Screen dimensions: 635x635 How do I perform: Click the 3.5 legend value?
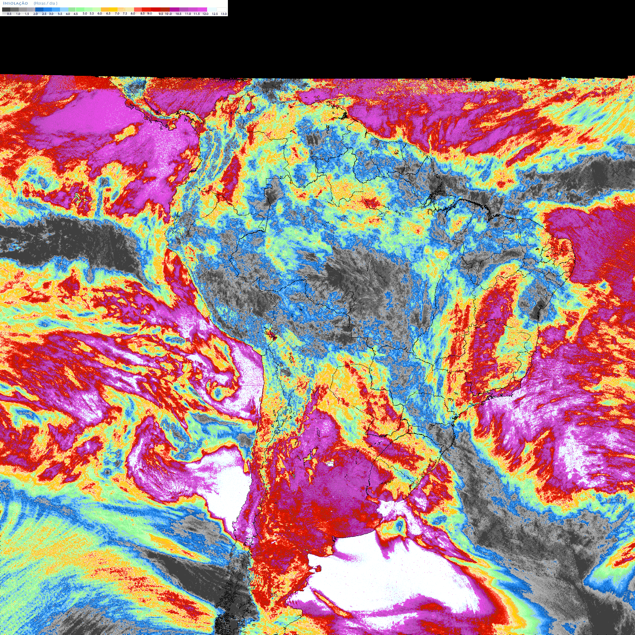point(60,14)
